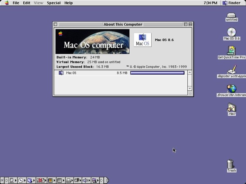The image size is (246, 184).
Task: Click the Finder icon in Mac OS row
Action: coord(61,73)
